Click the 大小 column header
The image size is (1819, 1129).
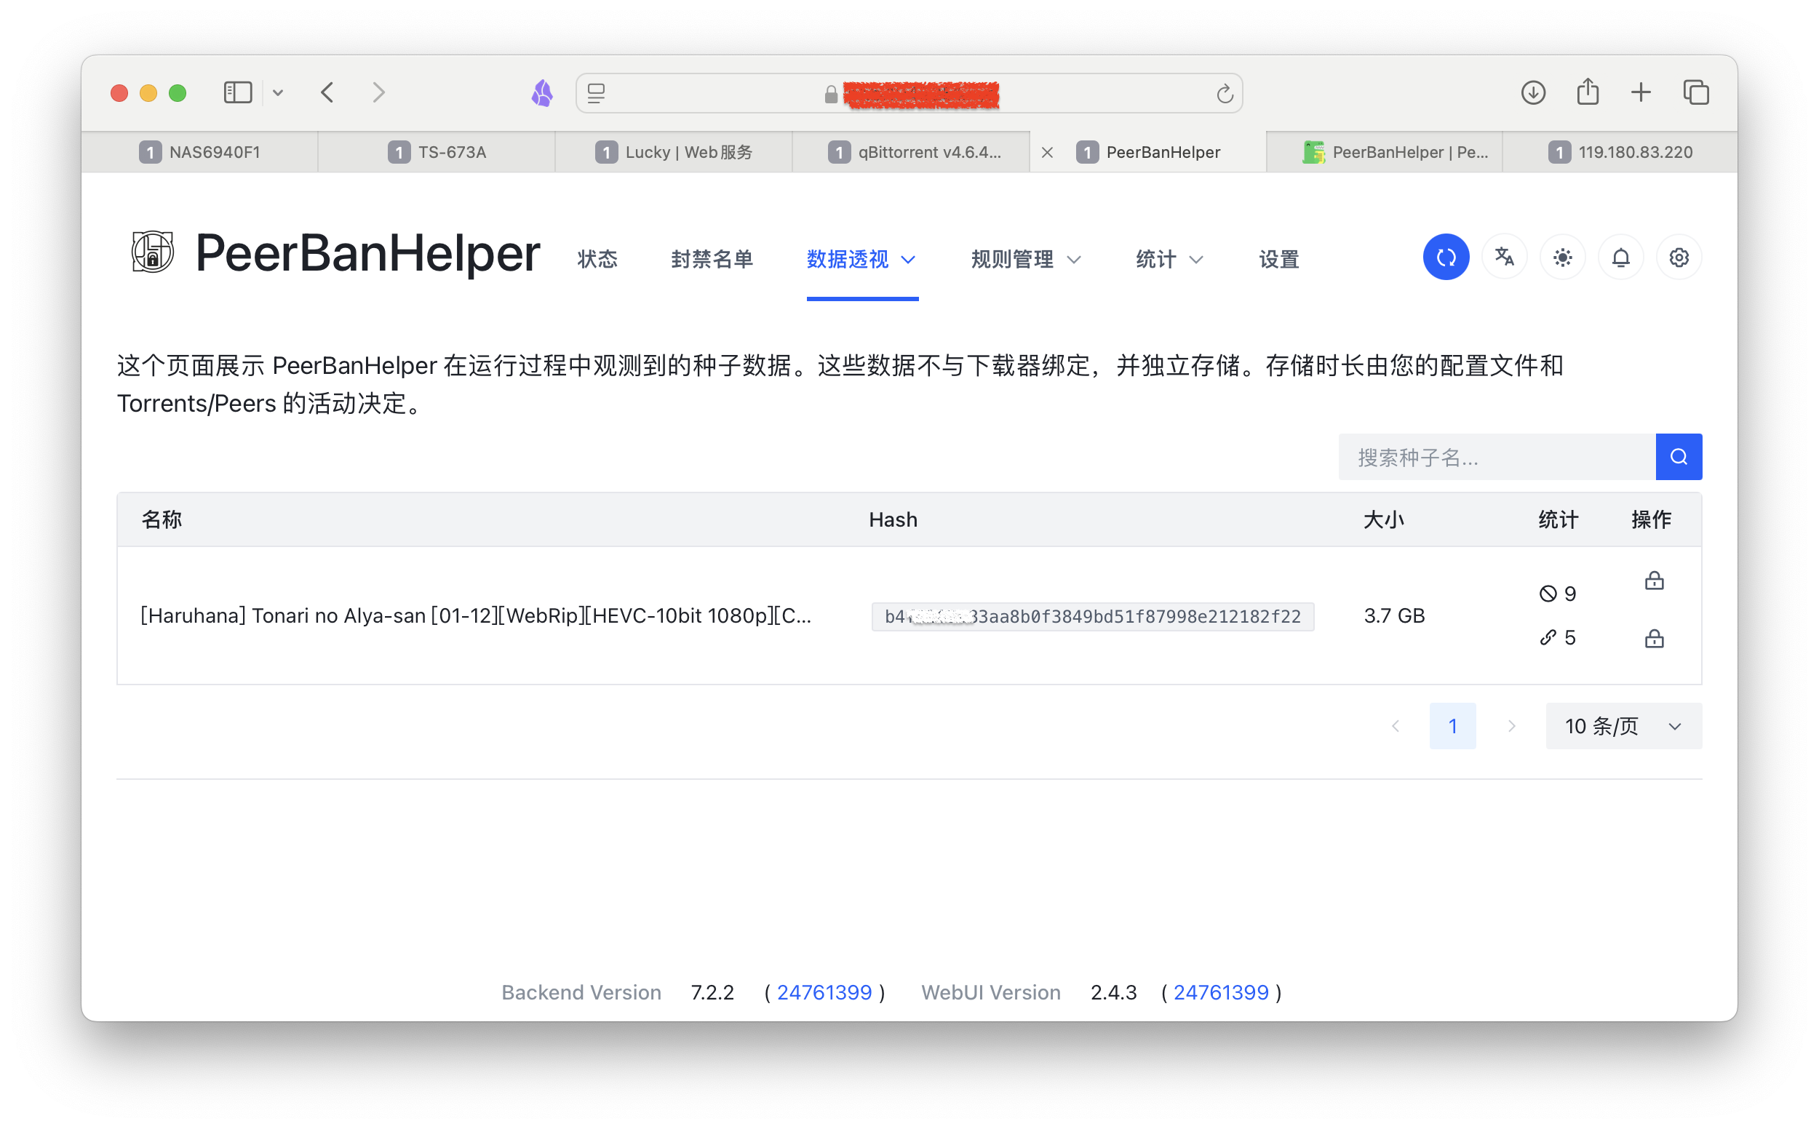(x=1384, y=519)
